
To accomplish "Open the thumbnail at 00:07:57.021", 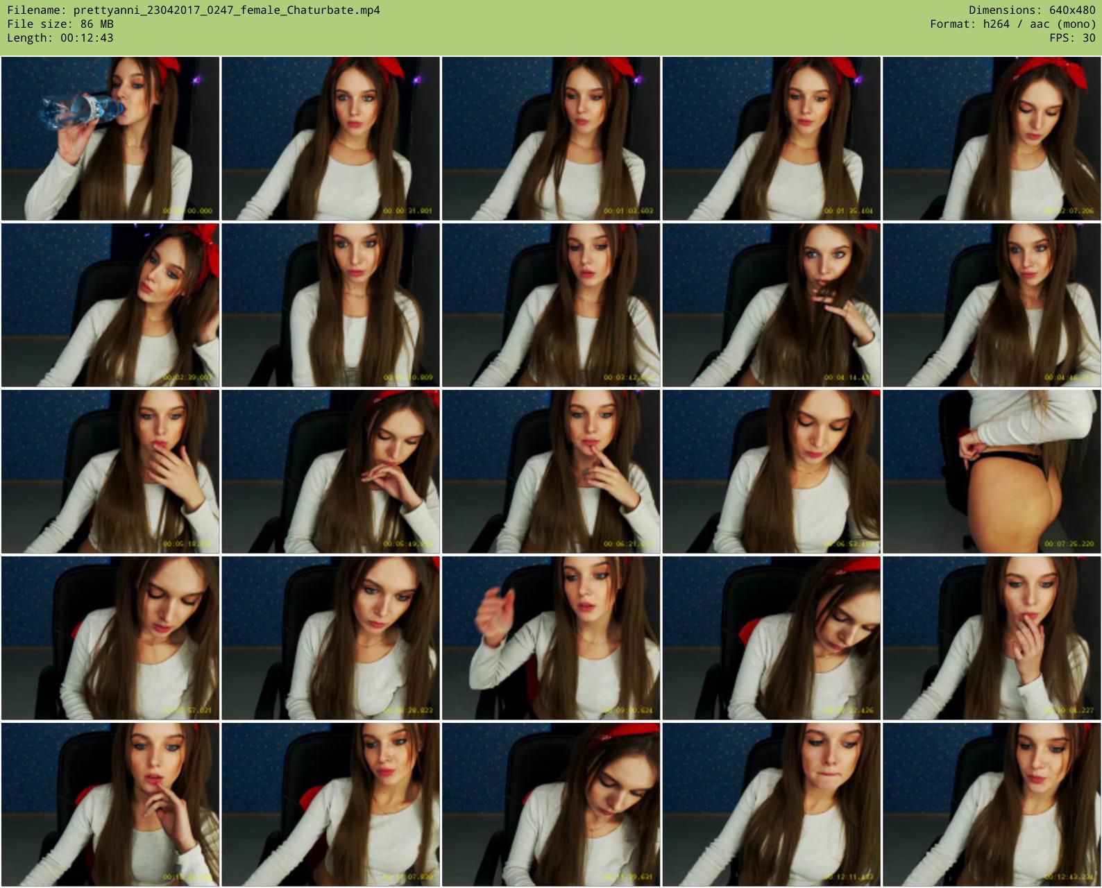I will click(110, 638).
